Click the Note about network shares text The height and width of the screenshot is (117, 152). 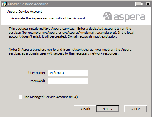pyautogui.click(x=70, y=52)
